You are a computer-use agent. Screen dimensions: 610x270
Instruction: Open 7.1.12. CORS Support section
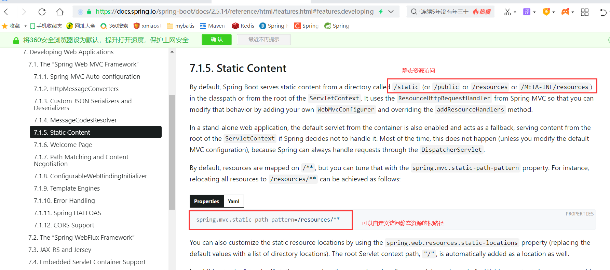[x=64, y=225]
